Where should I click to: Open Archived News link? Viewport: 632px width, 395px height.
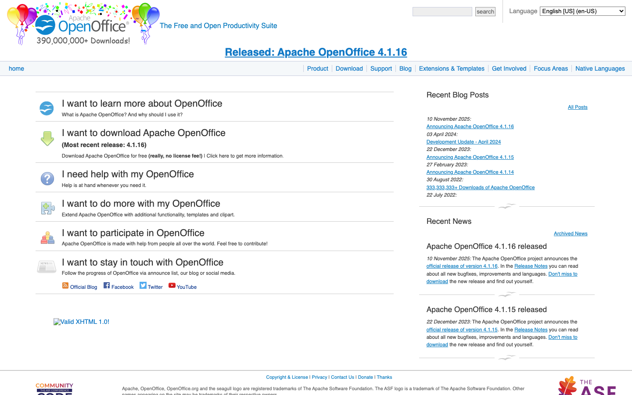[x=571, y=233]
